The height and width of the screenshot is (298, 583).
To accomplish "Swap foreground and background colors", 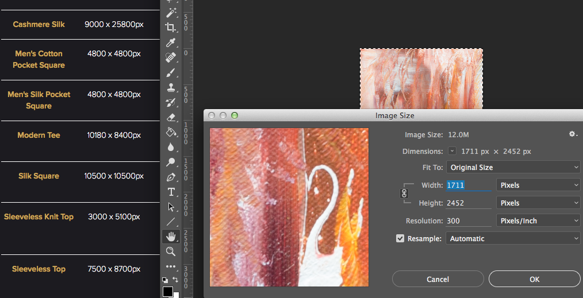I will click(x=175, y=280).
